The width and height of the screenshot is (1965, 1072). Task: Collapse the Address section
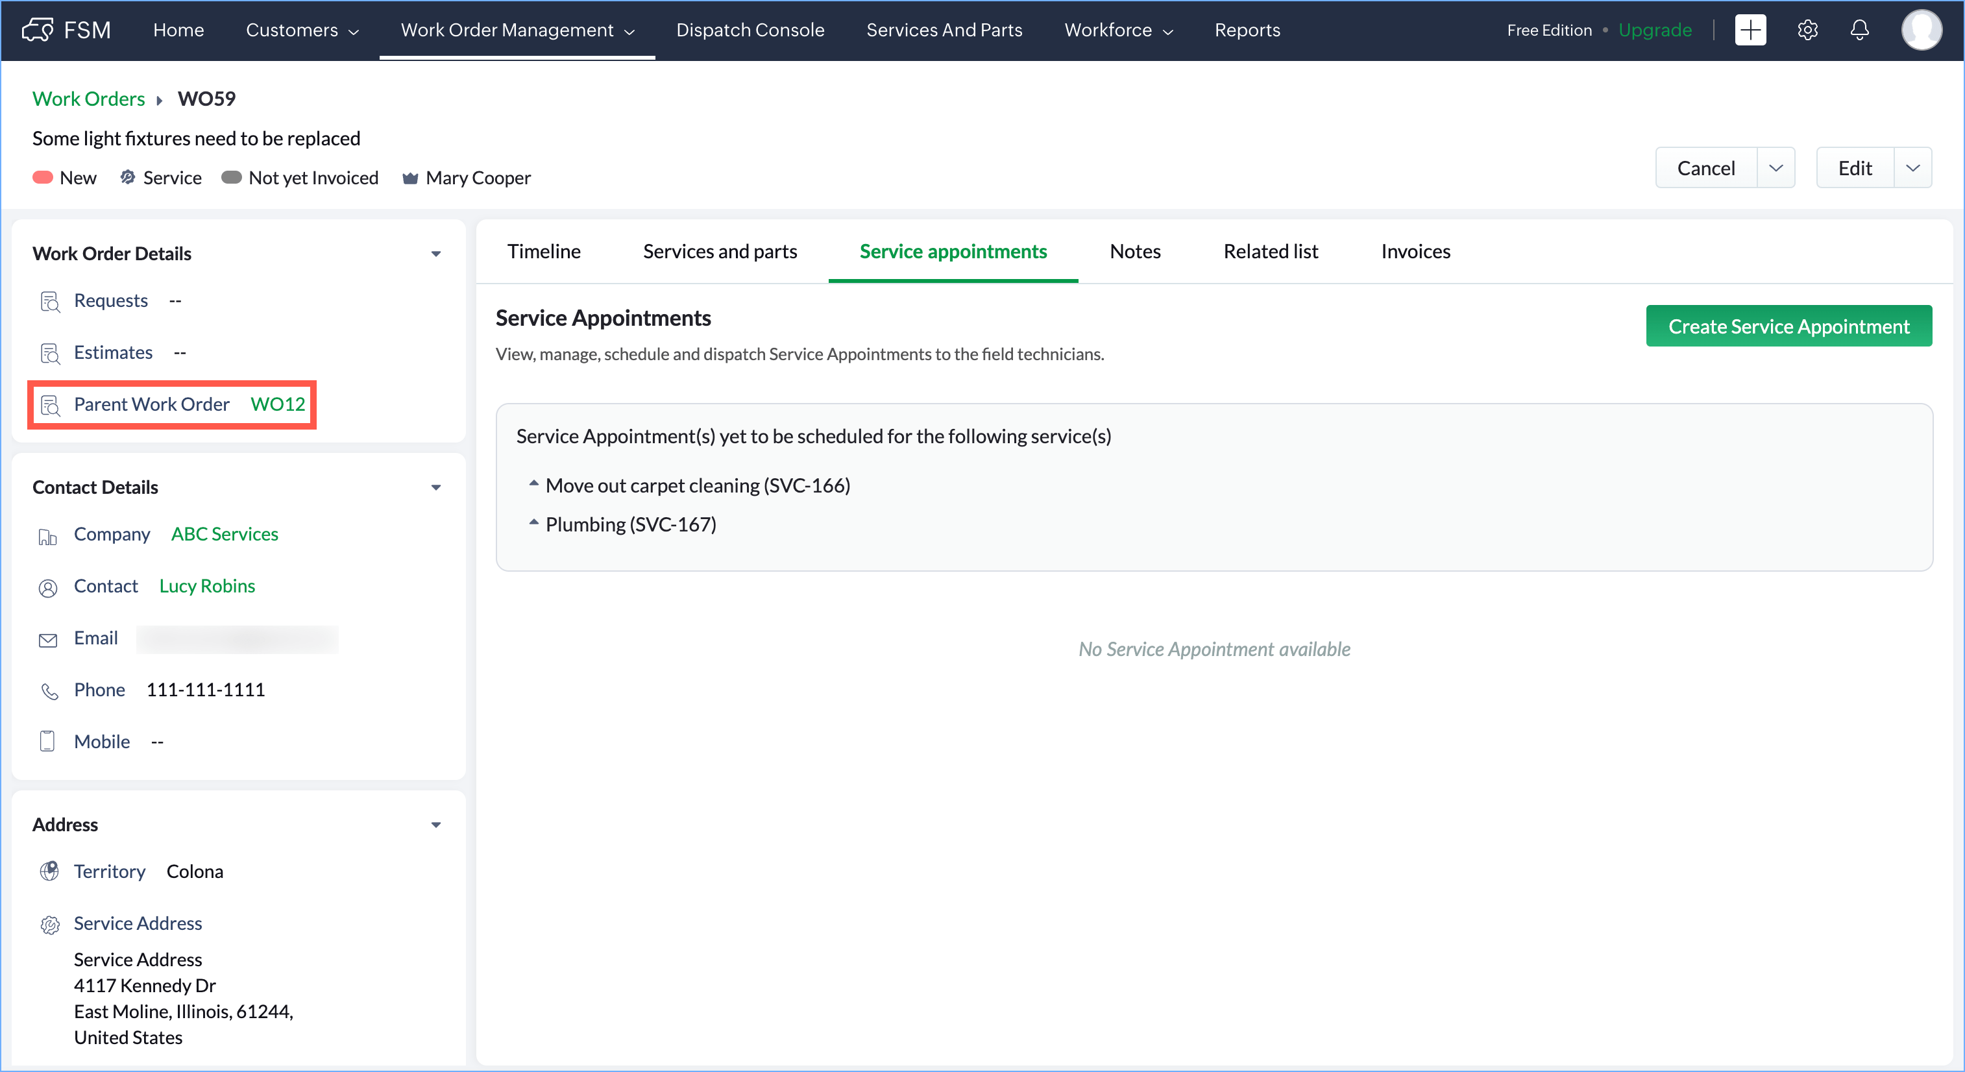click(435, 824)
